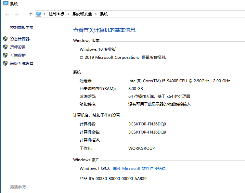Open the recent locations dropdown arrow
The image size is (245, 193).
(24, 14)
